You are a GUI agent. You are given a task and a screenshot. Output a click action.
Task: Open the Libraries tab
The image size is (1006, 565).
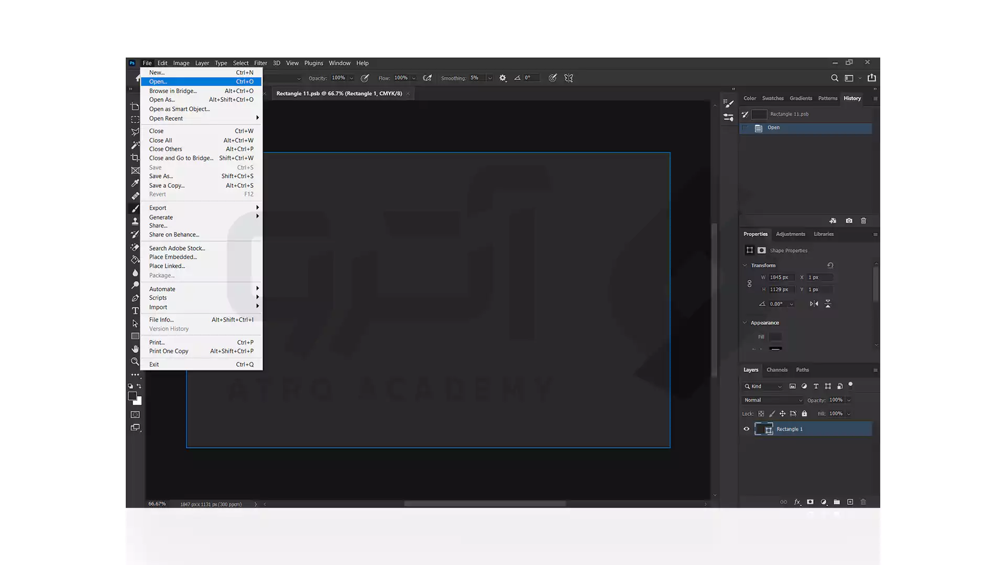(x=824, y=234)
